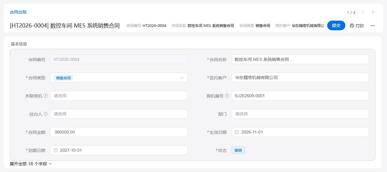Click the 合同名称 input field

pos(300,59)
